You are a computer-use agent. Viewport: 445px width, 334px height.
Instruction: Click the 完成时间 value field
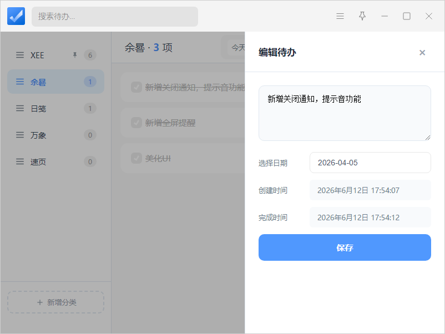point(370,217)
